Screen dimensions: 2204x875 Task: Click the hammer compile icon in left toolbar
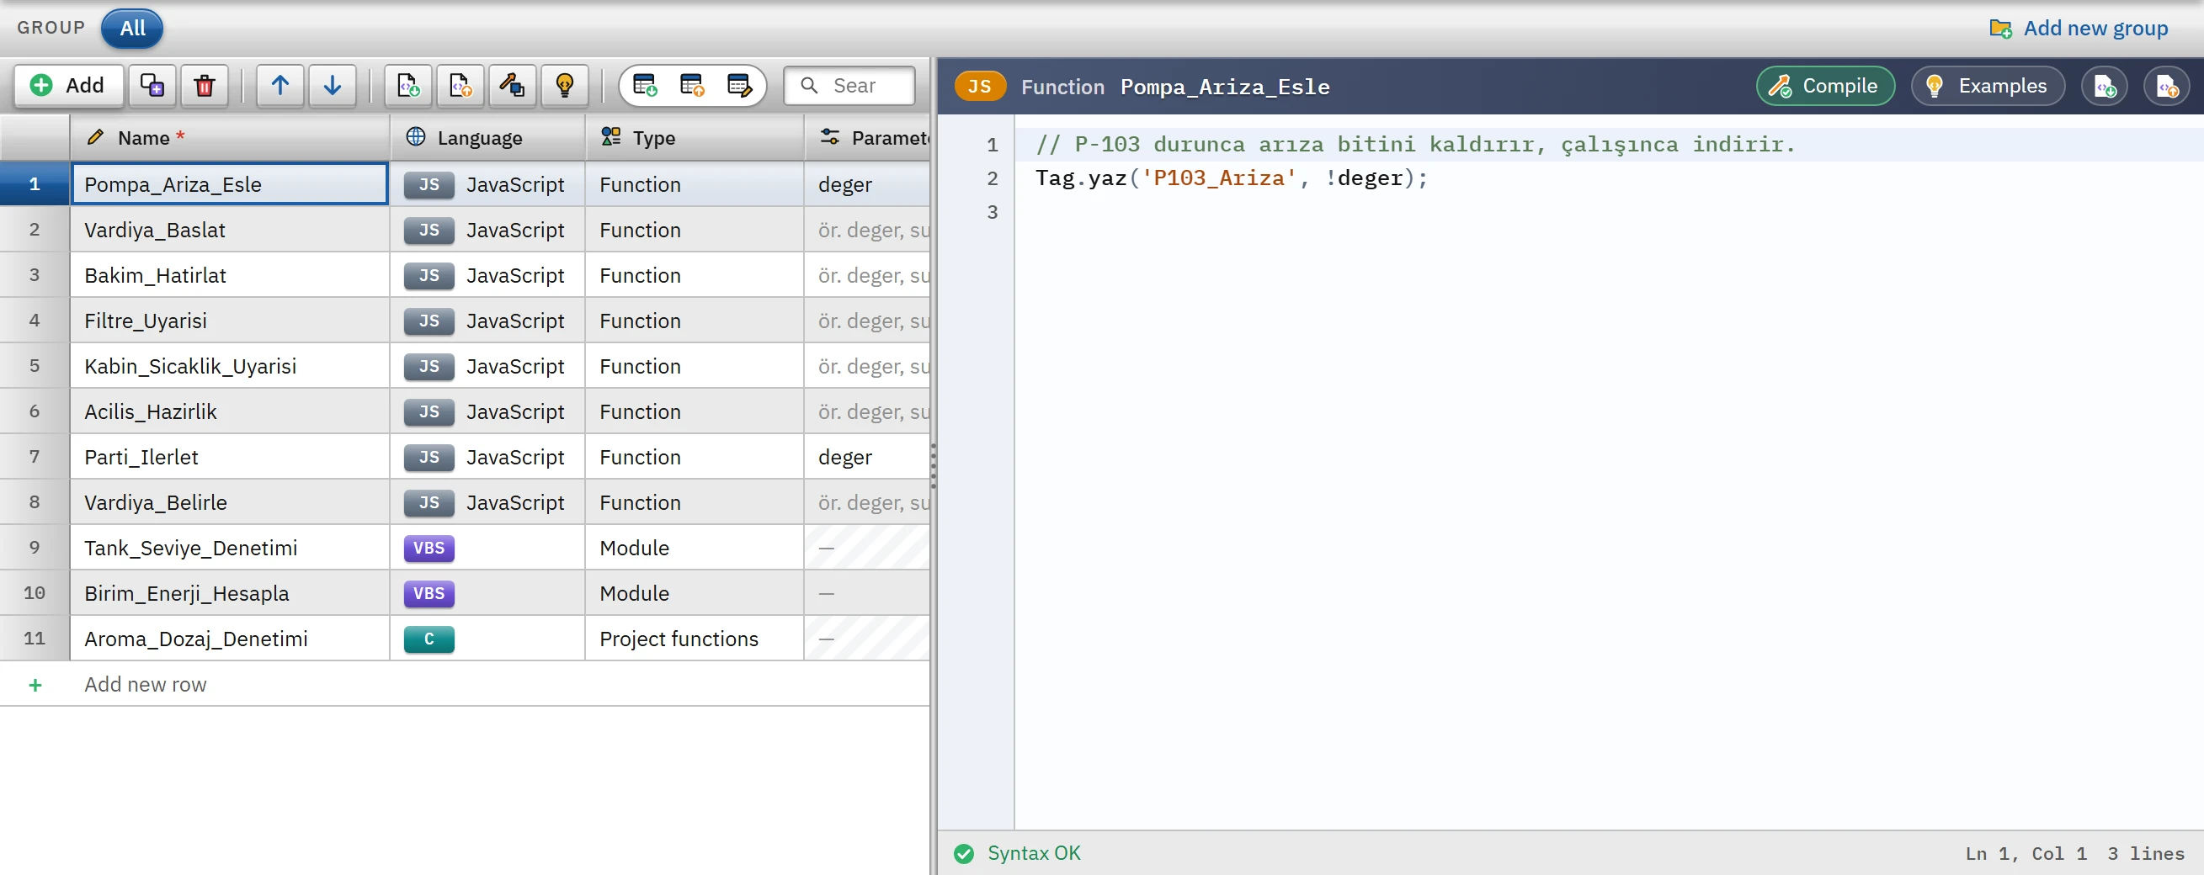coord(513,86)
